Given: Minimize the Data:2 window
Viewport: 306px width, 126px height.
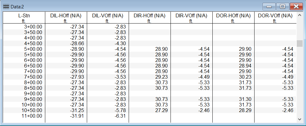Looking at the screenshot, I should tap(269, 6).
